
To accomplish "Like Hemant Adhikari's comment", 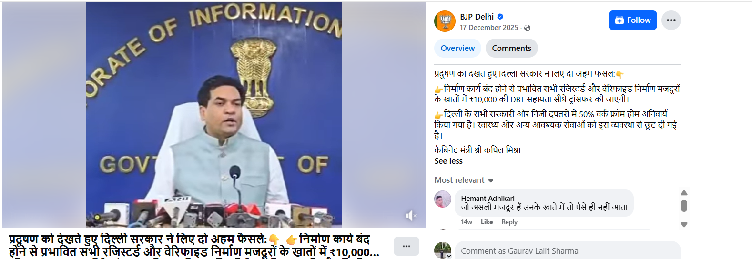I will 487,222.
